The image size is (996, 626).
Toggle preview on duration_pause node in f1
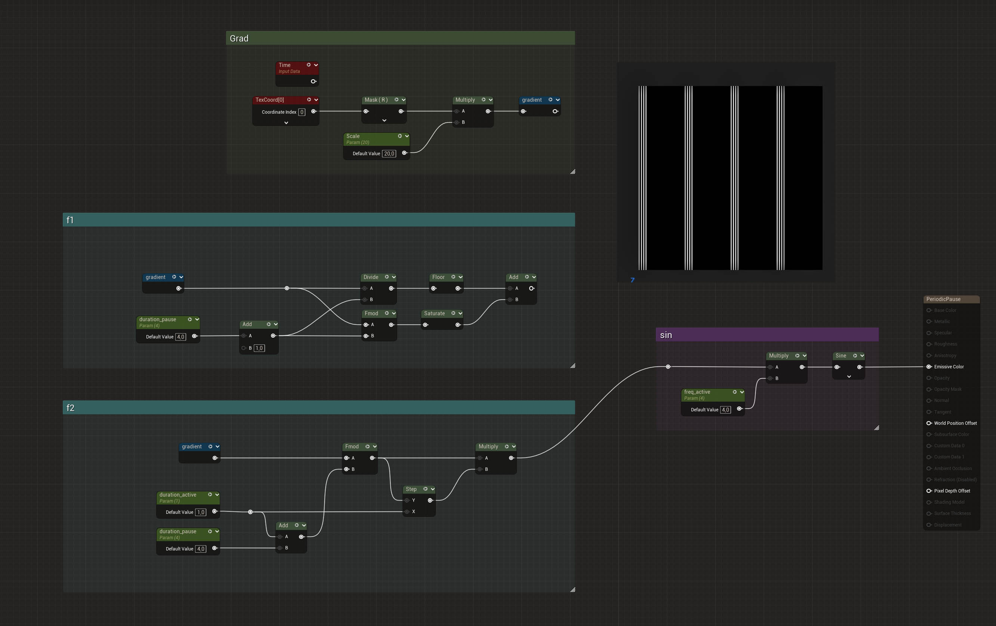(x=190, y=319)
